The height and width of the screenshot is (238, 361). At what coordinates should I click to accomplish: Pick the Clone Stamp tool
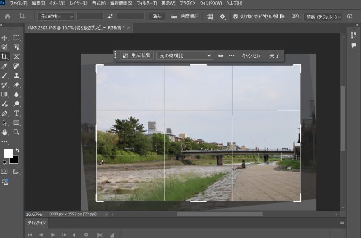point(17,76)
